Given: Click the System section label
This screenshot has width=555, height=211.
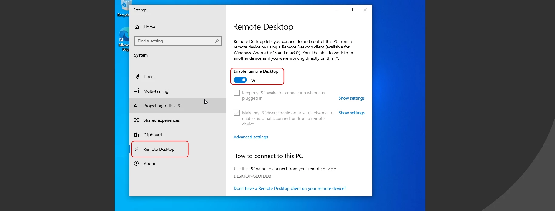Looking at the screenshot, I should pos(141,55).
